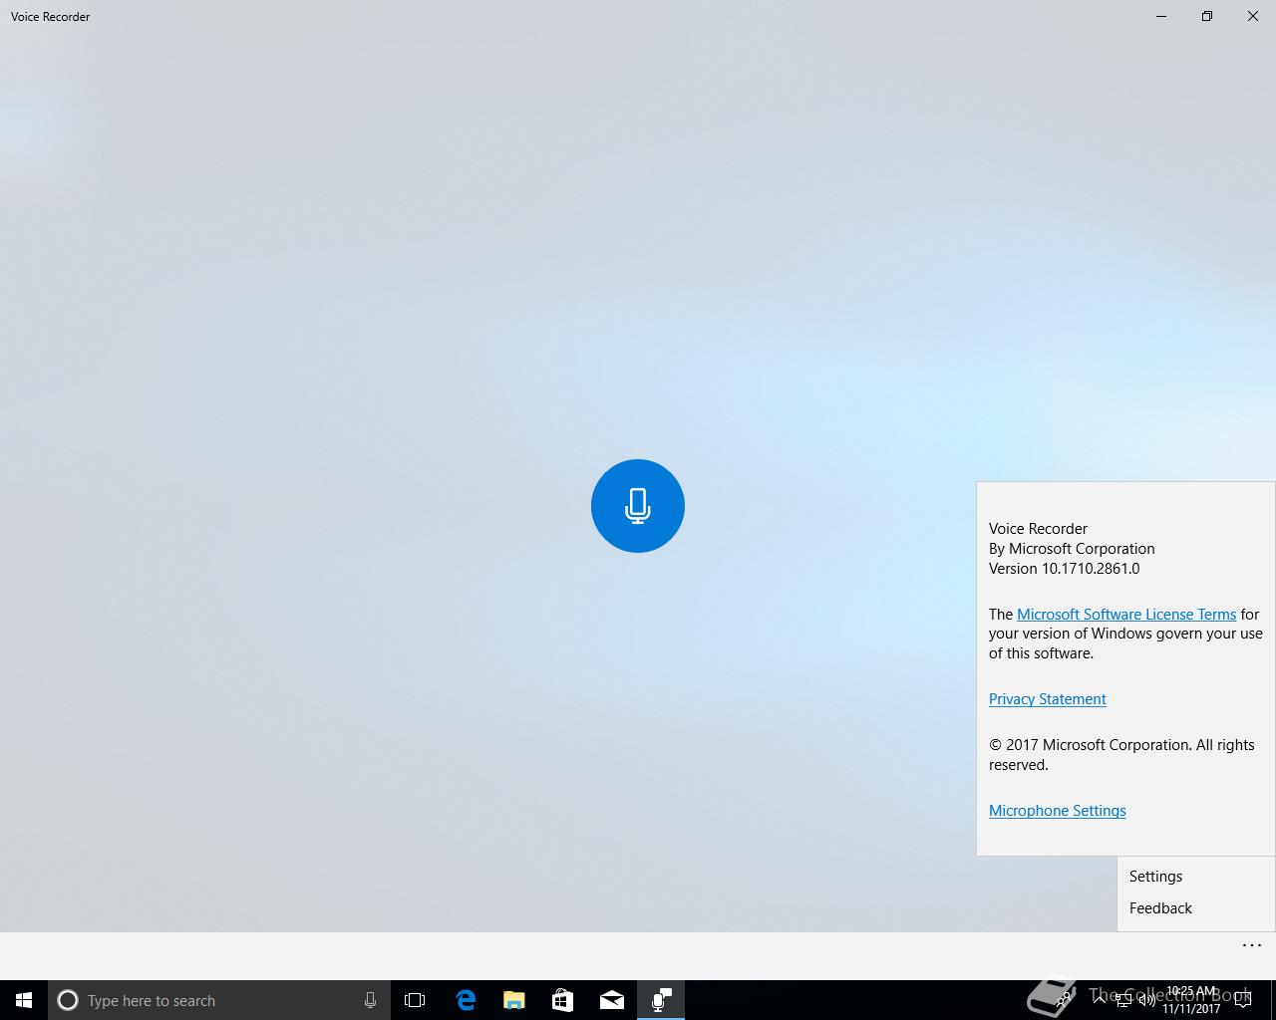Image resolution: width=1276 pixels, height=1020 pixels.
Task: Open the Privacy Statement link
Action: click(1047, 699)
